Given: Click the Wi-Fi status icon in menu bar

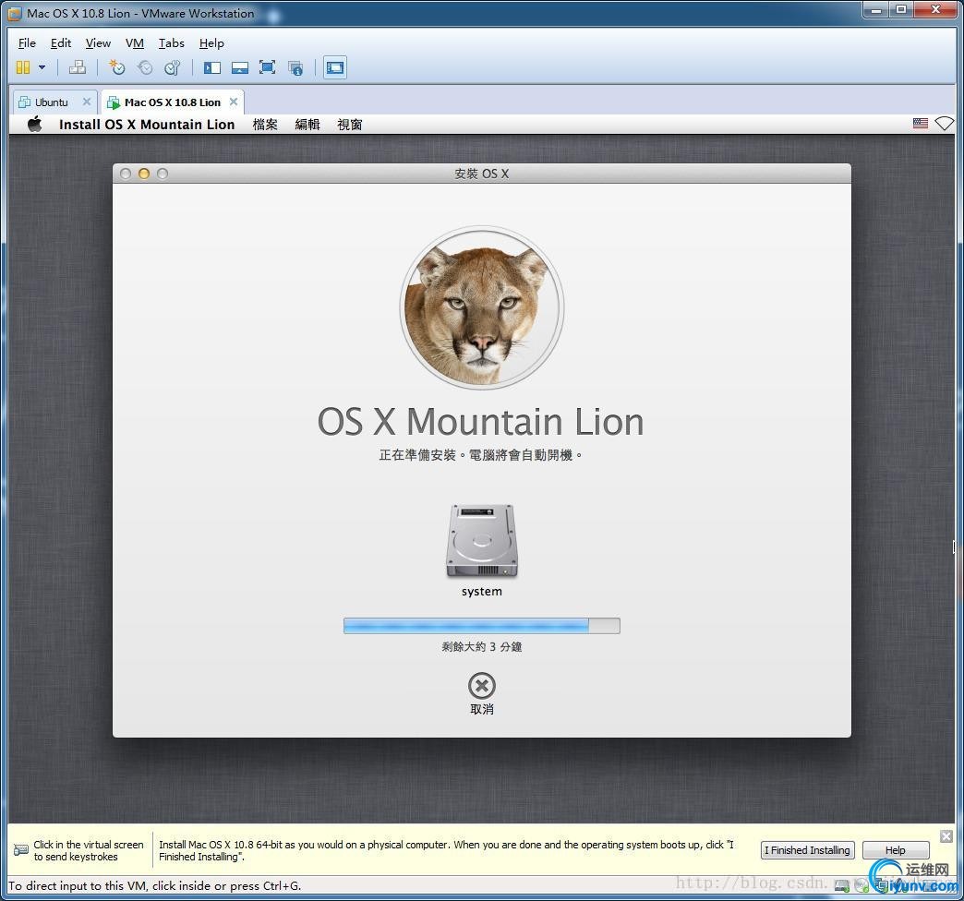Looking at the screenshot, I should (945, 124).
